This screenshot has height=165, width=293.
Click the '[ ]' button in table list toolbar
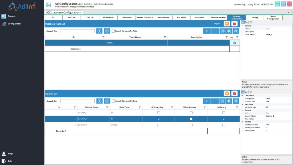[x=215, y=31]
